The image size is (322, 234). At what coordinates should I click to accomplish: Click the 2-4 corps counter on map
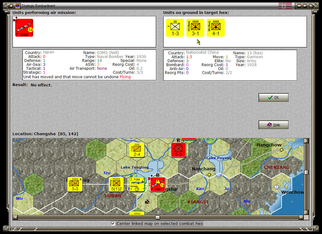coord(137,150)
